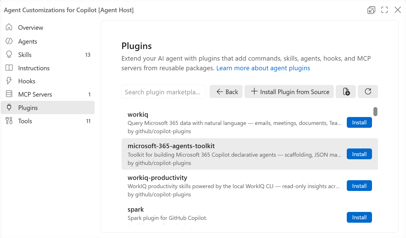Install the microsoft-365-agents-toolkit plugin
This screenshot has width=406, height=238.
359,154
